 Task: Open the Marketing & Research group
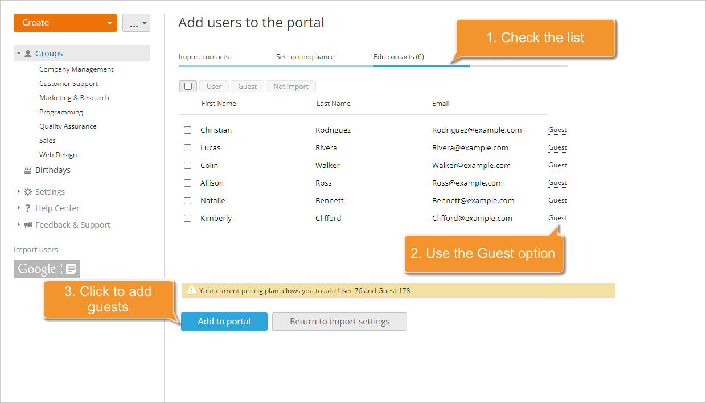(74, 98)
